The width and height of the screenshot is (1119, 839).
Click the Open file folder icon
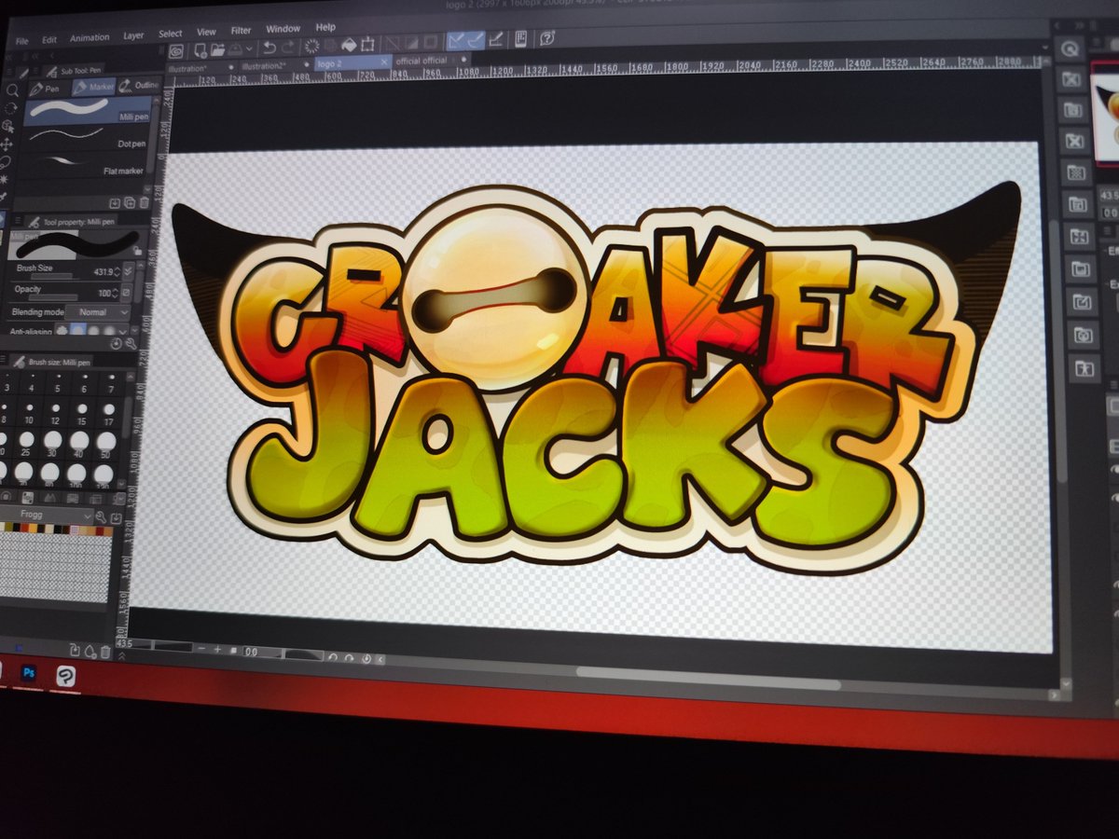click(x=217, y=49)
